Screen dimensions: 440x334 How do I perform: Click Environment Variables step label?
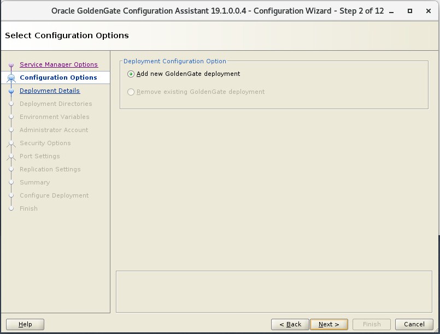pos(55,117)
